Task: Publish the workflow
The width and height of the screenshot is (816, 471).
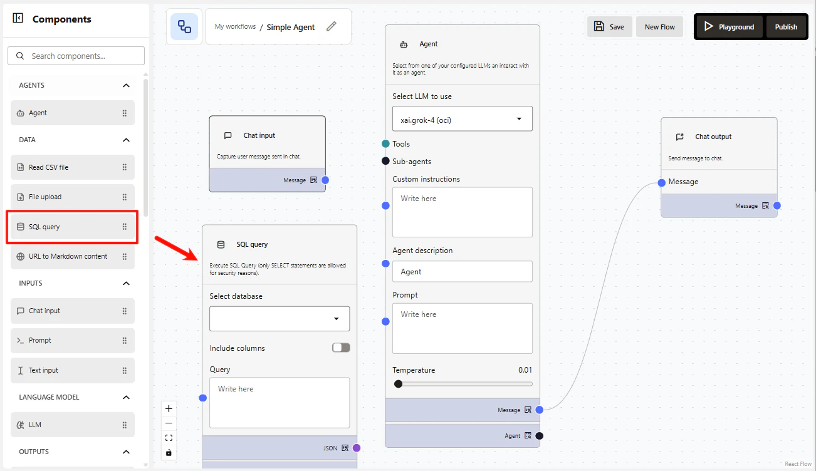Action: pyautogui.click(x=786, y=26)
